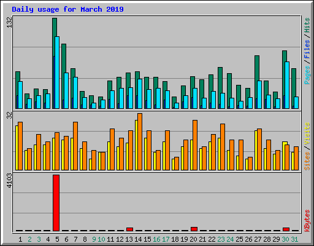The width and height of the screenshot is (314, 246).
Task: Click day label 11 on the axis
Action: (110, 239)
